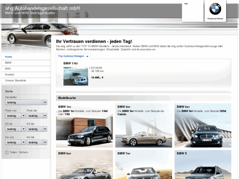Open the EZ ab dropdown

click(x=15, y=129)
